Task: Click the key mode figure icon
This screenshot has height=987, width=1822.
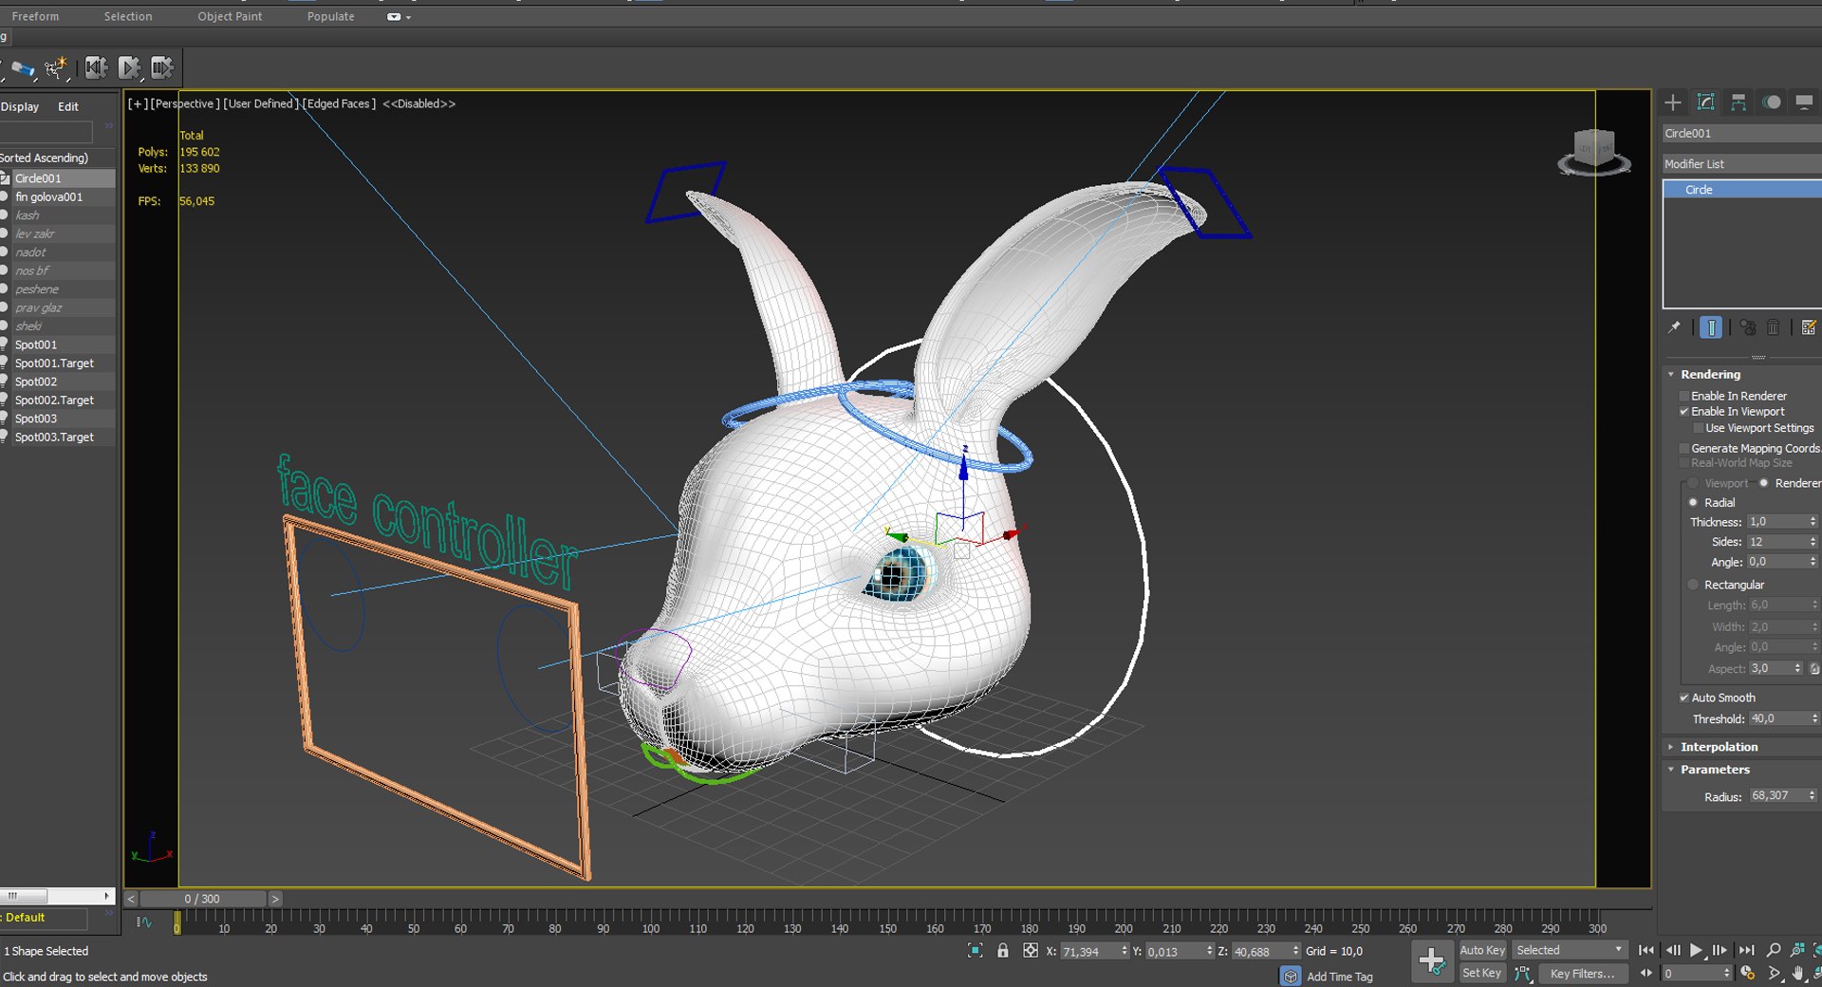Action: [1524, 974]
